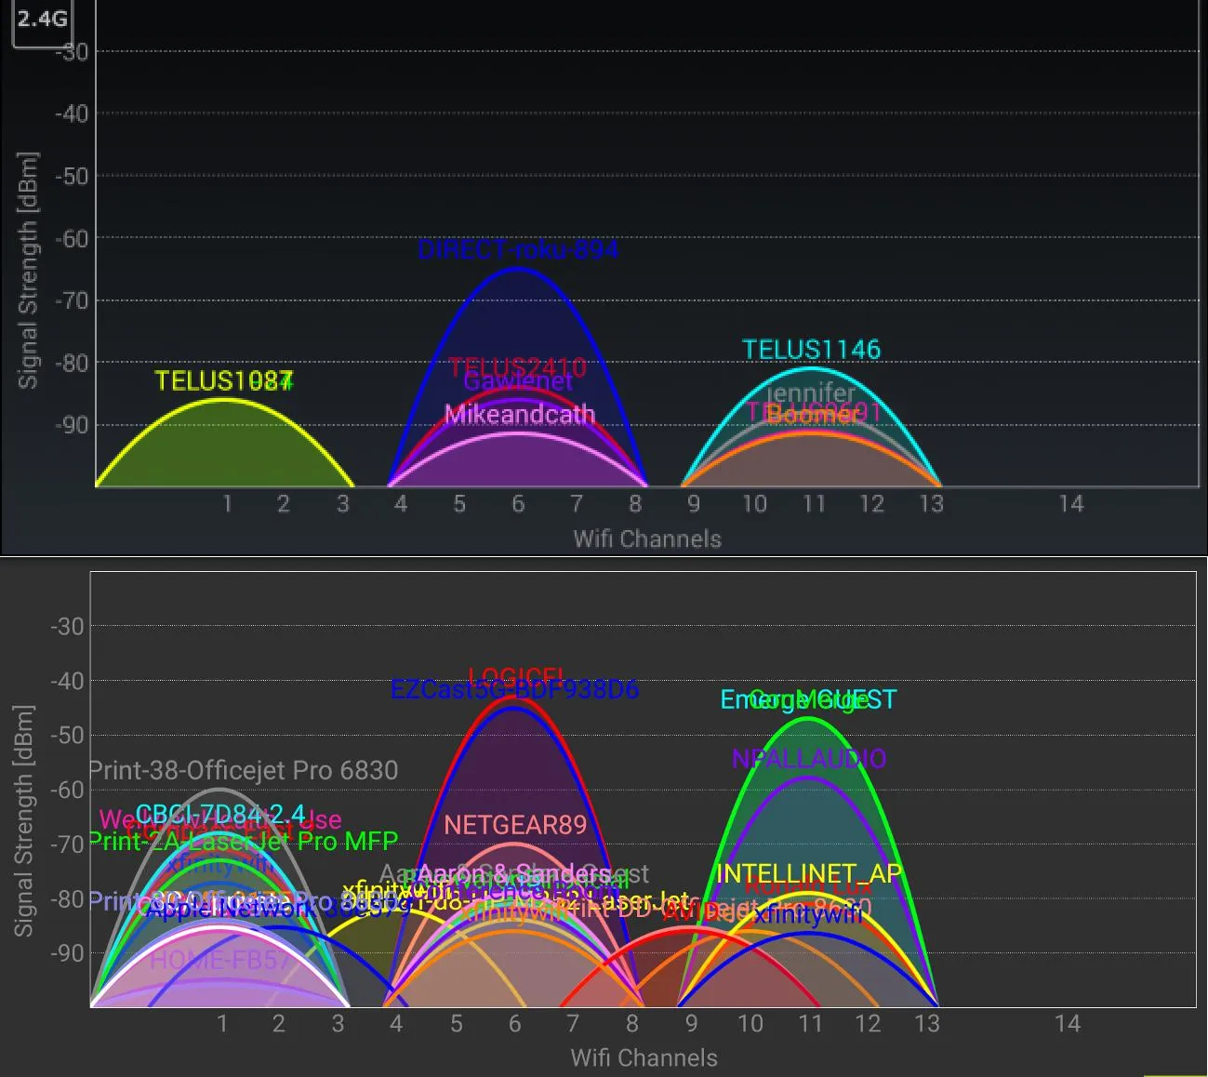Click the EZCast5G-BDF938D6 network label
The width and height of the screenshot is (1208, 1077).
coord(514,690)
